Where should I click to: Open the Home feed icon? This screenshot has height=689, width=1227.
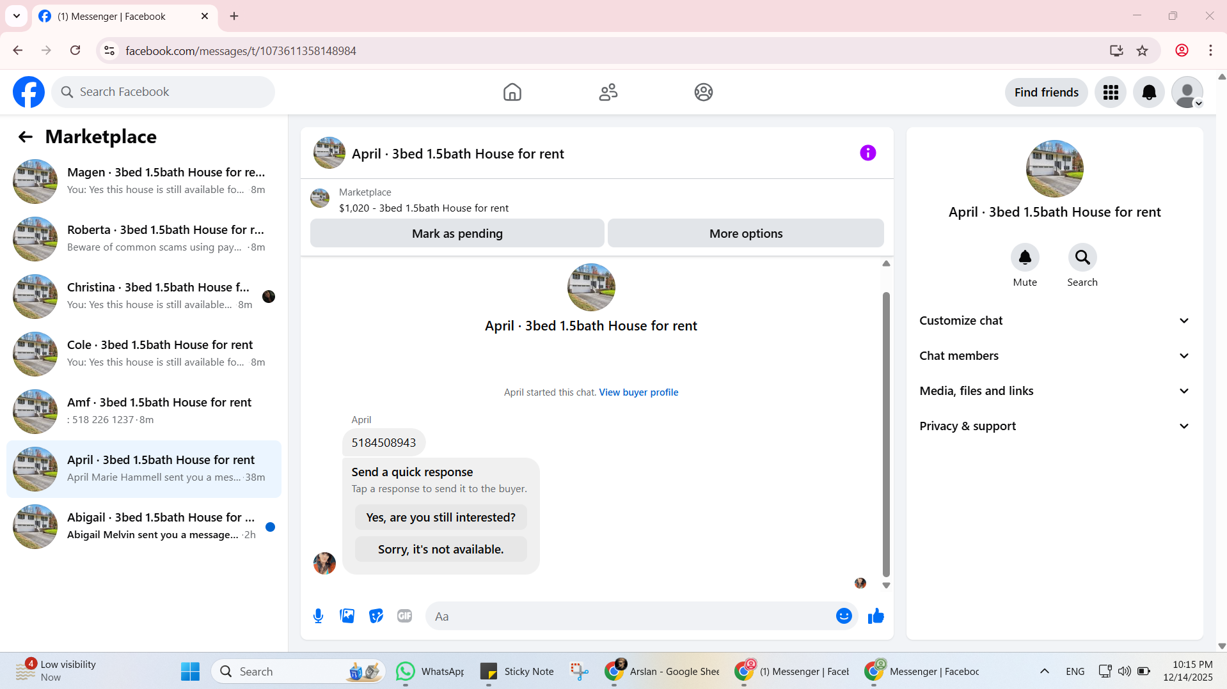pos(512,92)
